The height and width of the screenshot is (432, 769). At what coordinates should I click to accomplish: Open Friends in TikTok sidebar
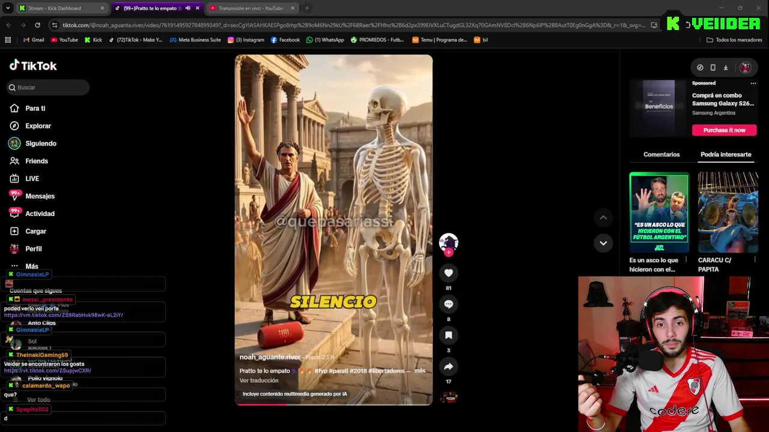pyautogui.click(x=36, y=161)
